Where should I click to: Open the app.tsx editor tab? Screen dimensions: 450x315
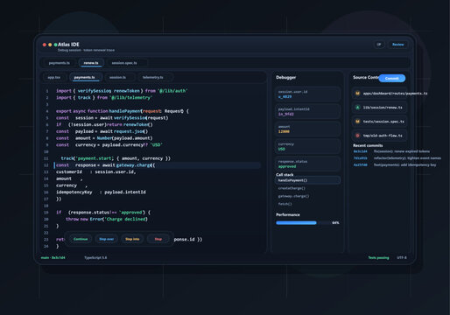[x=54, y=77]
